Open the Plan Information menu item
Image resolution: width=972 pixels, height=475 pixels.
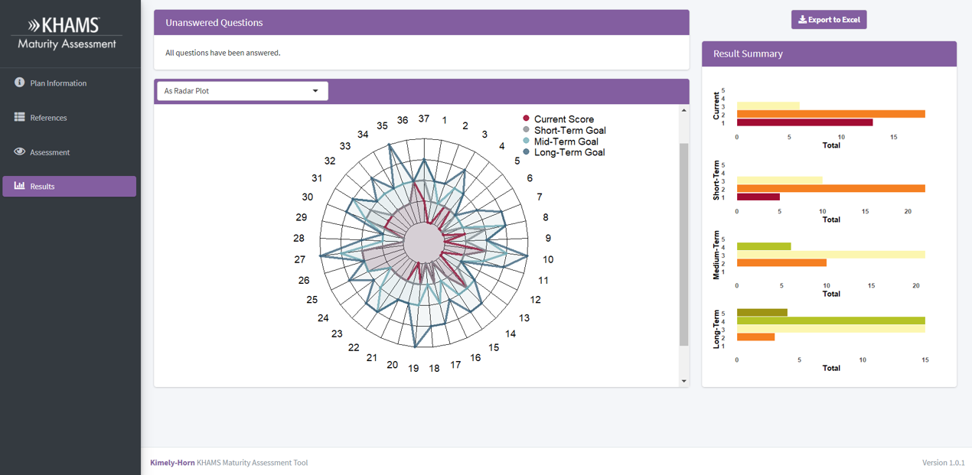pos(58,83)
